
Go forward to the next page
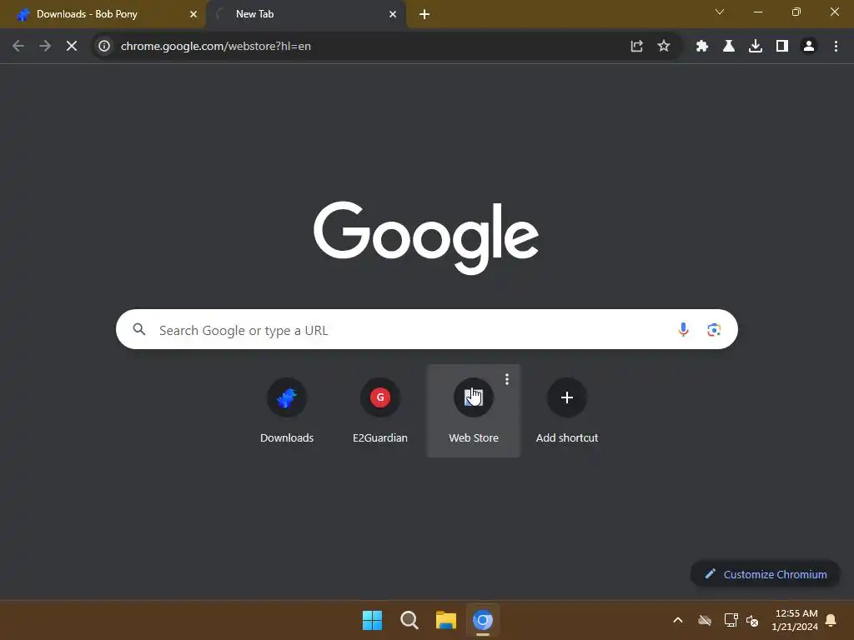point(45,47)
